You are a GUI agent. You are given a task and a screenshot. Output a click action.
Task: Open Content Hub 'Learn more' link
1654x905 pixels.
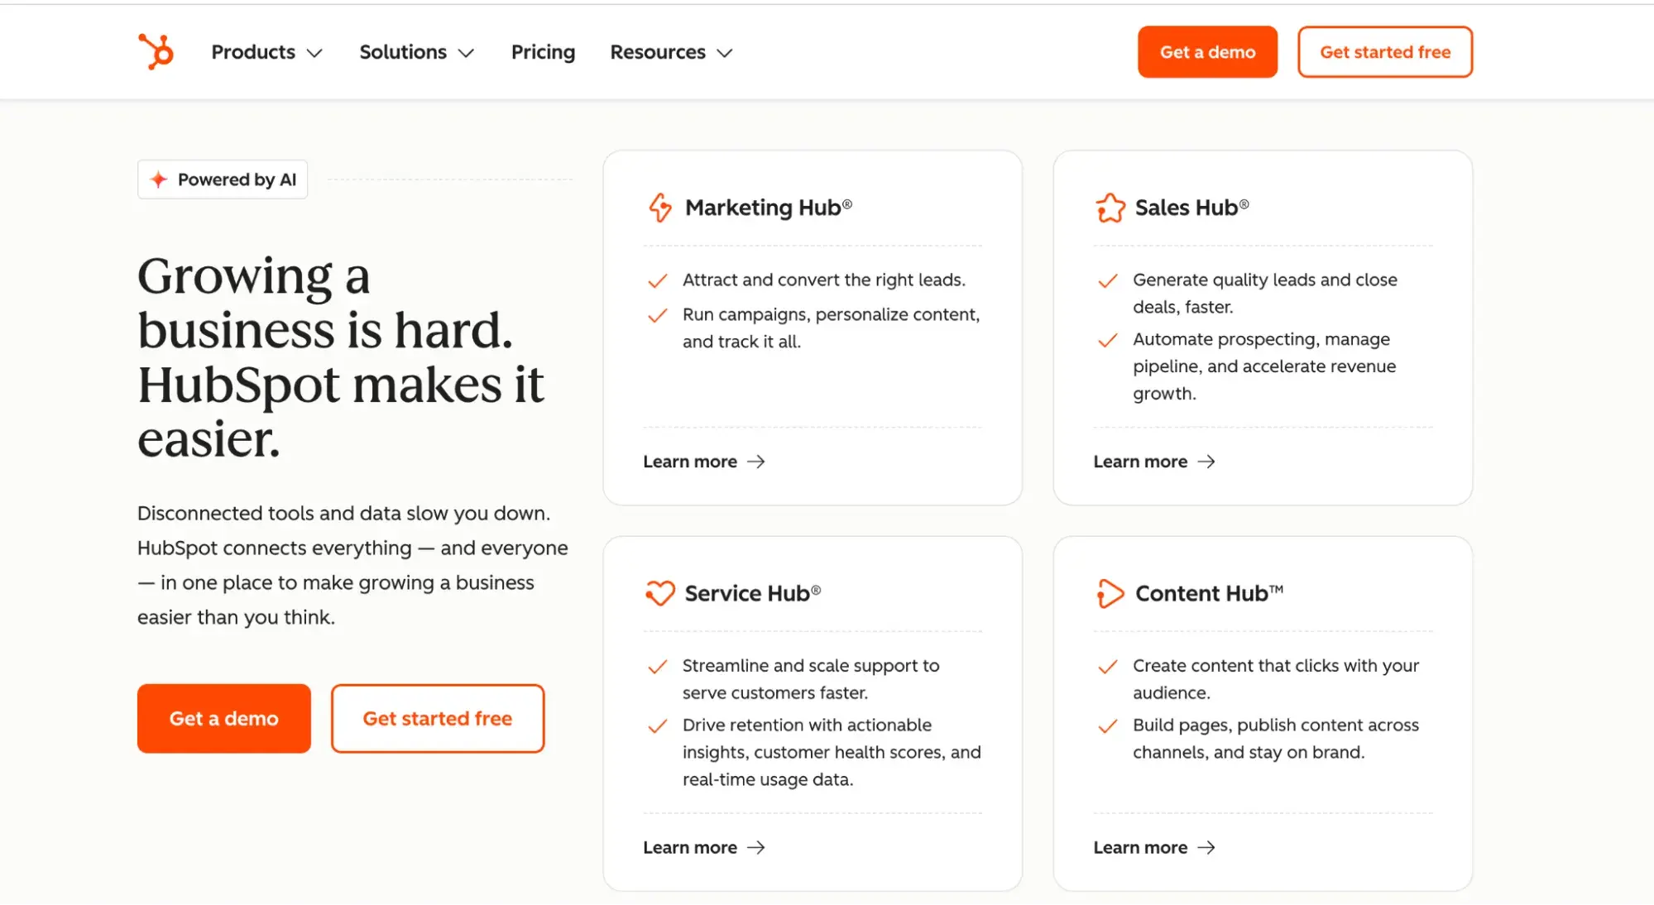tap(1154, 847)
